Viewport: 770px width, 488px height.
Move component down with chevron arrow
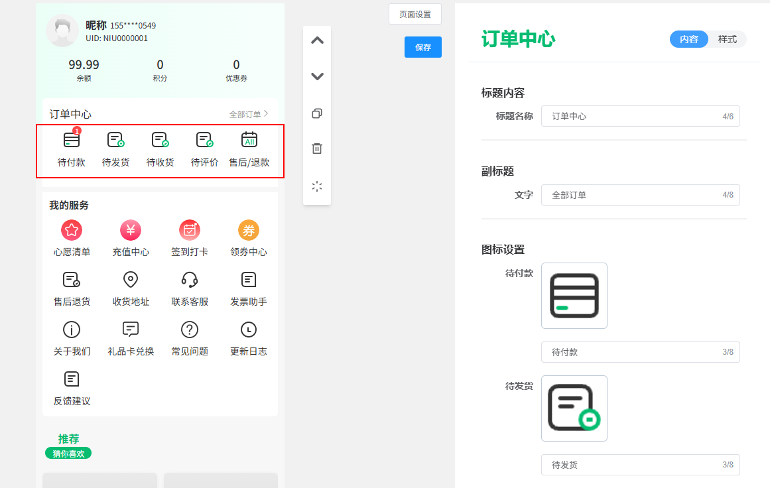click(317, 76)
